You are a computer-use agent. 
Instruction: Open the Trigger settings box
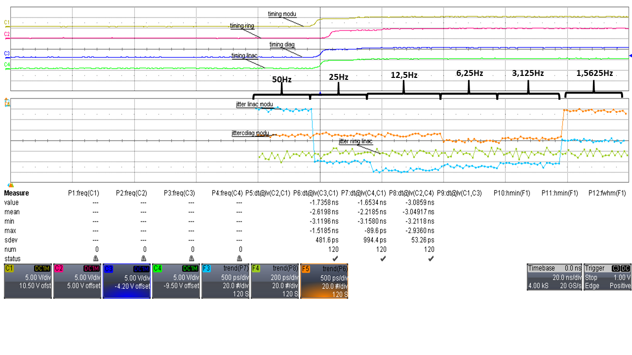607,277
